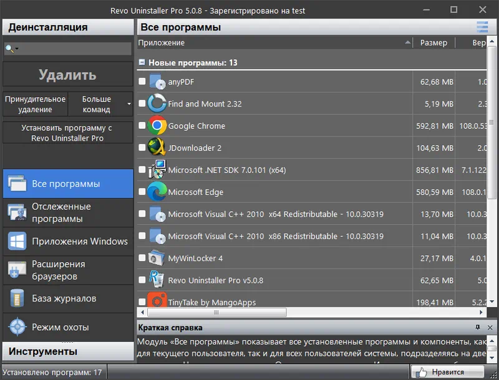The width and height of the screenshot is (499, 380).
Task: Check the TinyTake by MangoApps checkbox
Action: click(x=142, y=302)
